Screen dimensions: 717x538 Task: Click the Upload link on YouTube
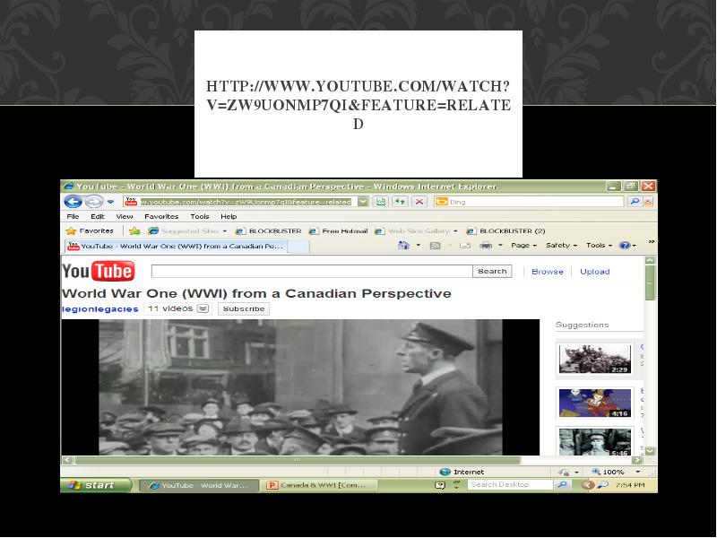(x=595, y=272)
